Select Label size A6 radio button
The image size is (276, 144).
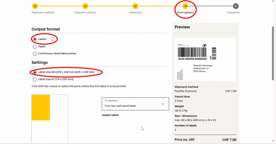[x=35, y=72]
